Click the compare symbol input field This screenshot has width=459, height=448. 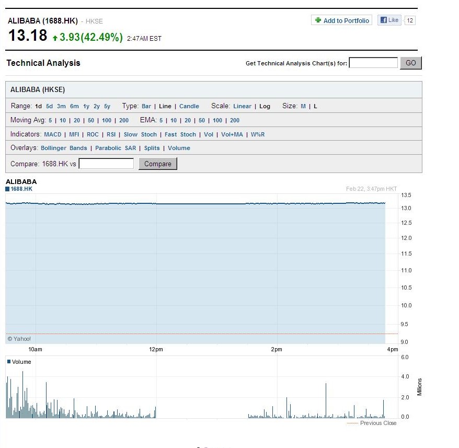point(106,164)
